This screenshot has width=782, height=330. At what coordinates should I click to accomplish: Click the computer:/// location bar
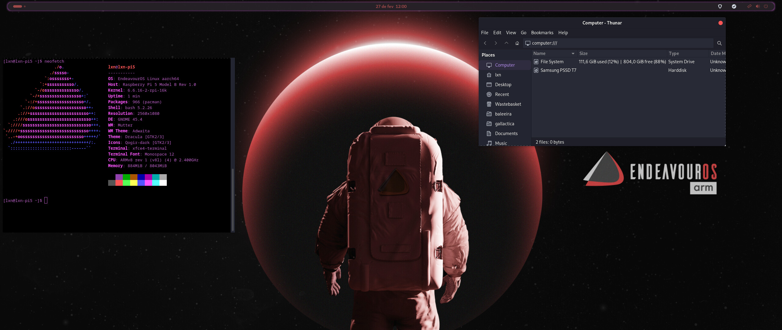click(618, 43)
